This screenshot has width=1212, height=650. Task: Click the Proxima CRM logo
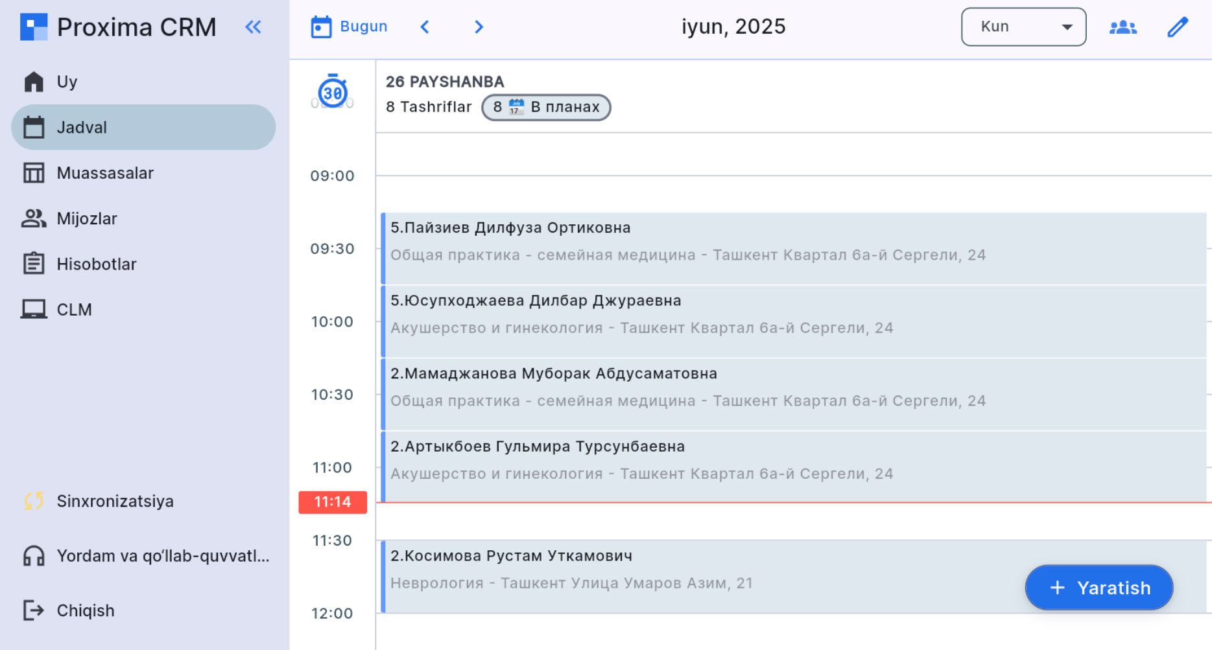coord(34,27)
